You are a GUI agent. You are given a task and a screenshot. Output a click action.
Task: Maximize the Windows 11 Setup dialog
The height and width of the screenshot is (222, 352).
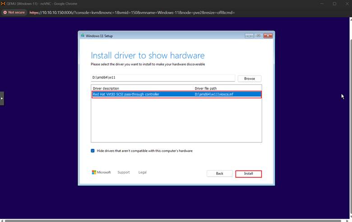click(x=259, y=36)
